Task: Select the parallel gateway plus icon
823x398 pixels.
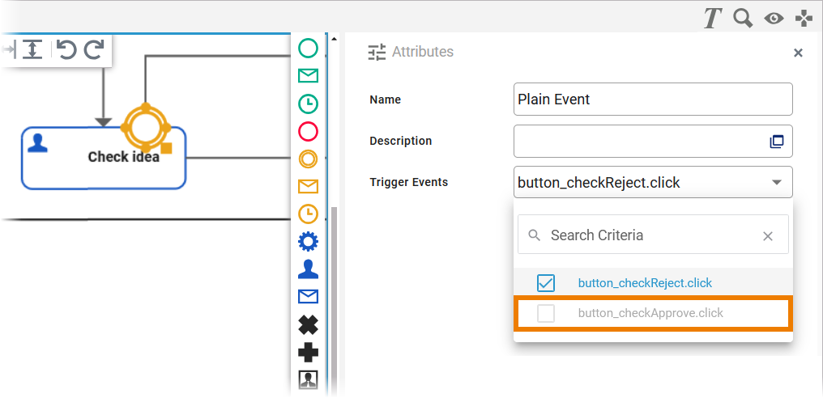Action: (308, 353)
